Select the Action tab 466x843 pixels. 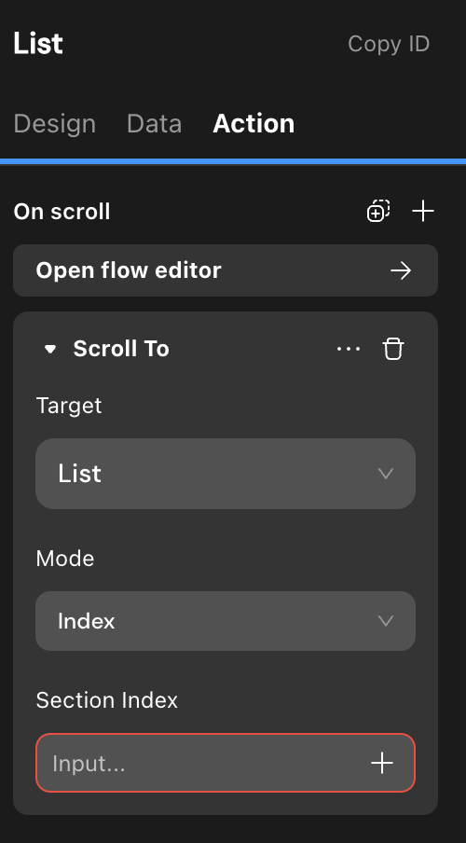[254, 124]
